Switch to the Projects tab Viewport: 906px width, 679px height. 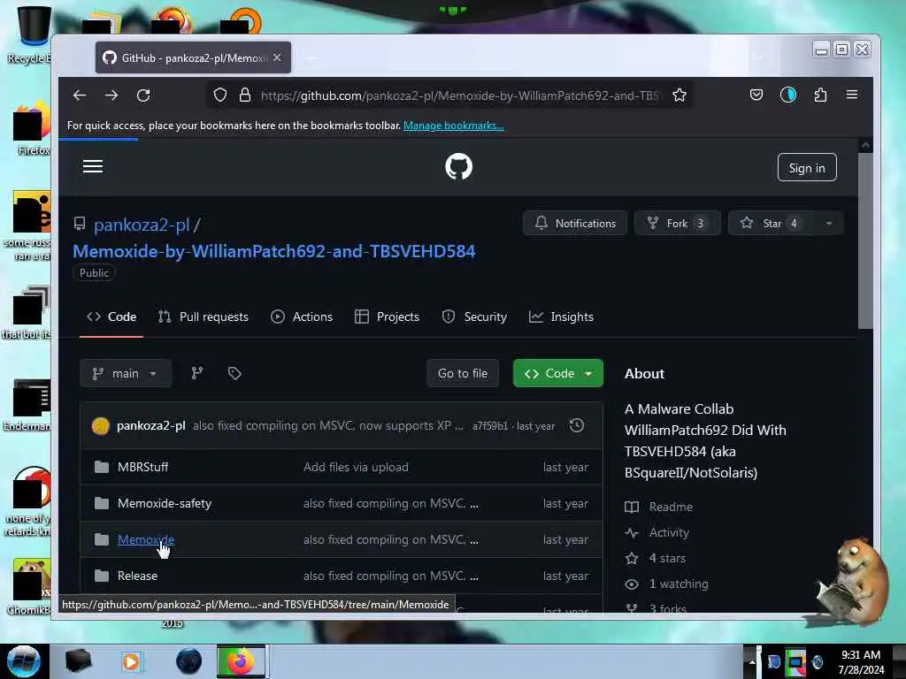tap(388, 317)
